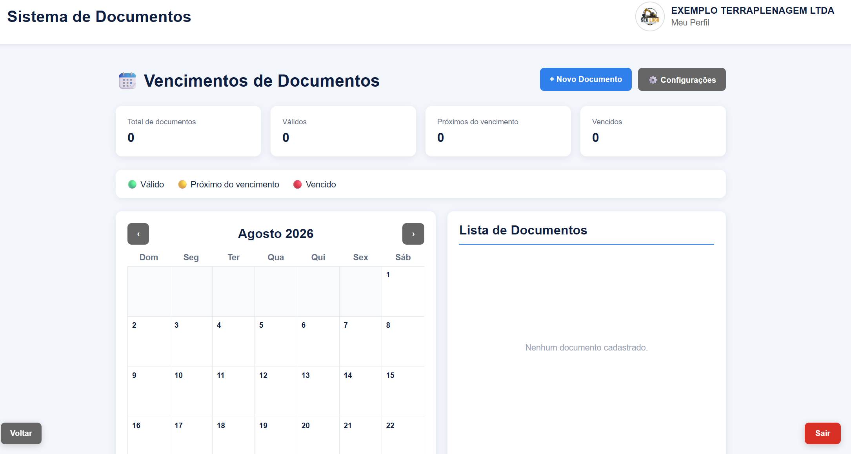Select day 9 in the calendar
Viewport: 851px width, 454px height.
pos(149,392)
